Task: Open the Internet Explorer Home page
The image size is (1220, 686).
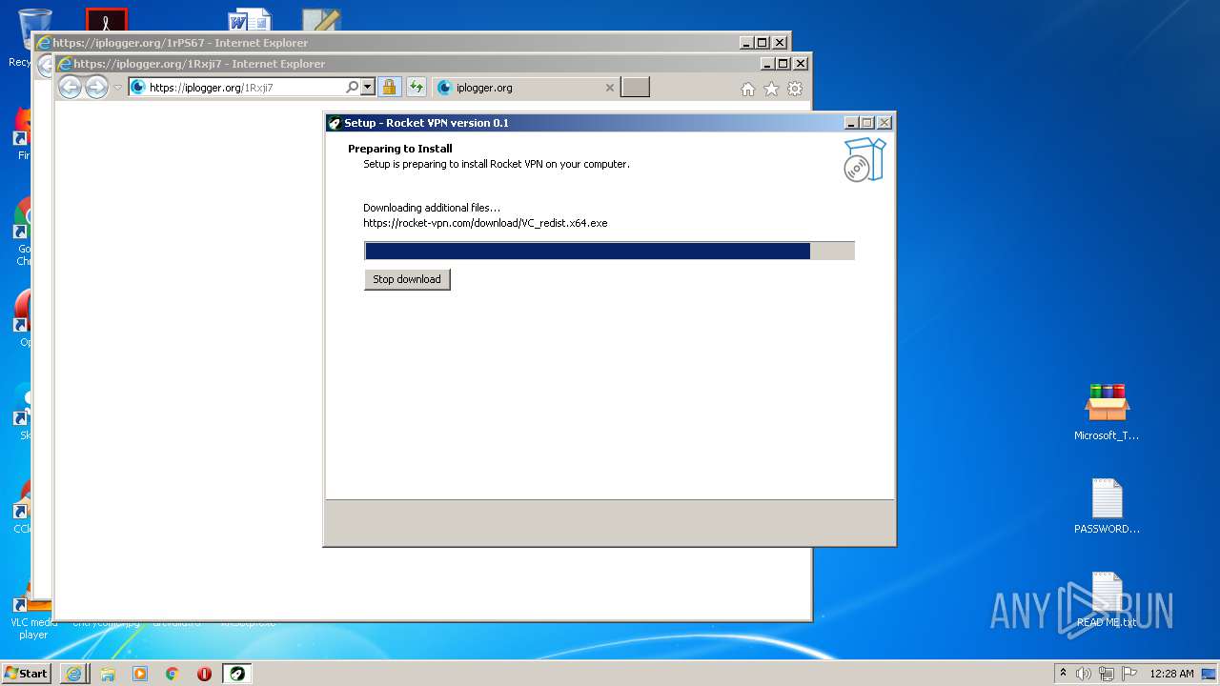Action: (748, 89)
